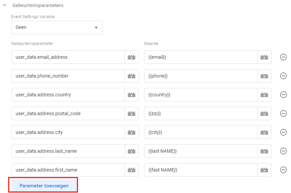Open variable picker beside {{phone}} value
Viewport: 291px width, 193px height.
pos(264,76)
